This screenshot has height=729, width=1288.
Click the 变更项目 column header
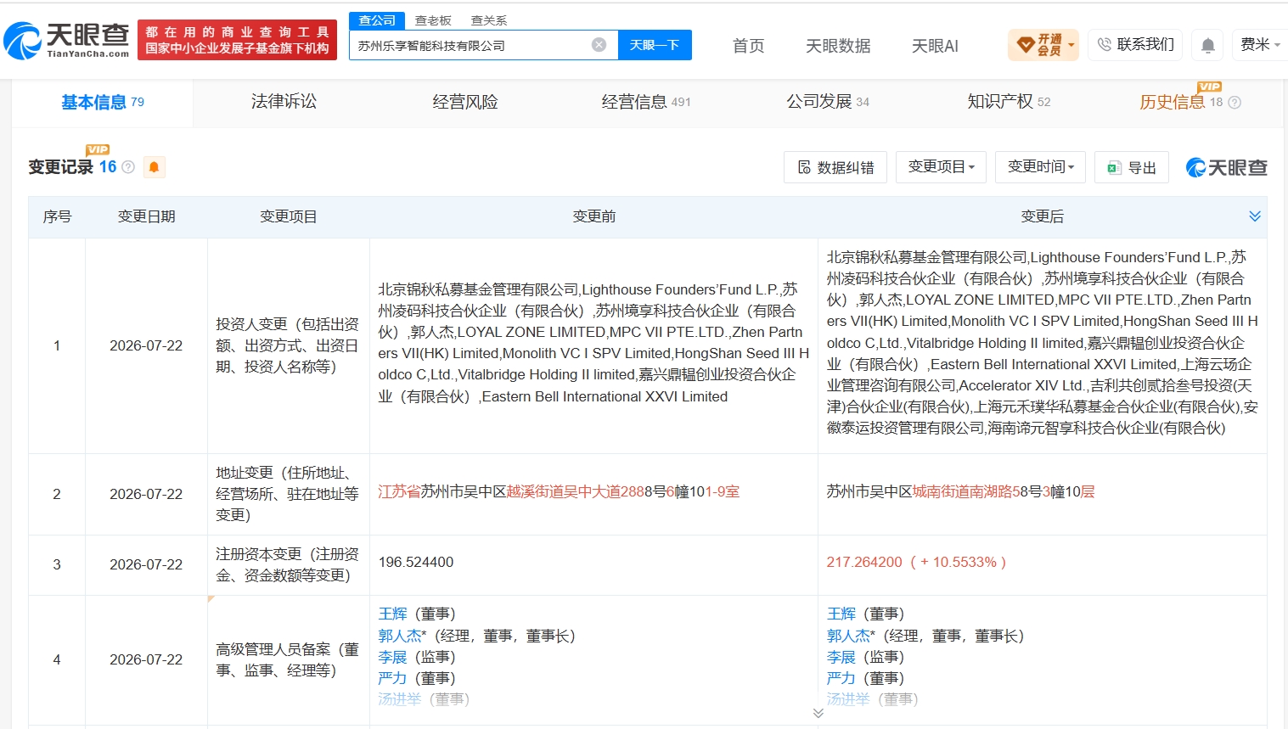pos(288,216)
